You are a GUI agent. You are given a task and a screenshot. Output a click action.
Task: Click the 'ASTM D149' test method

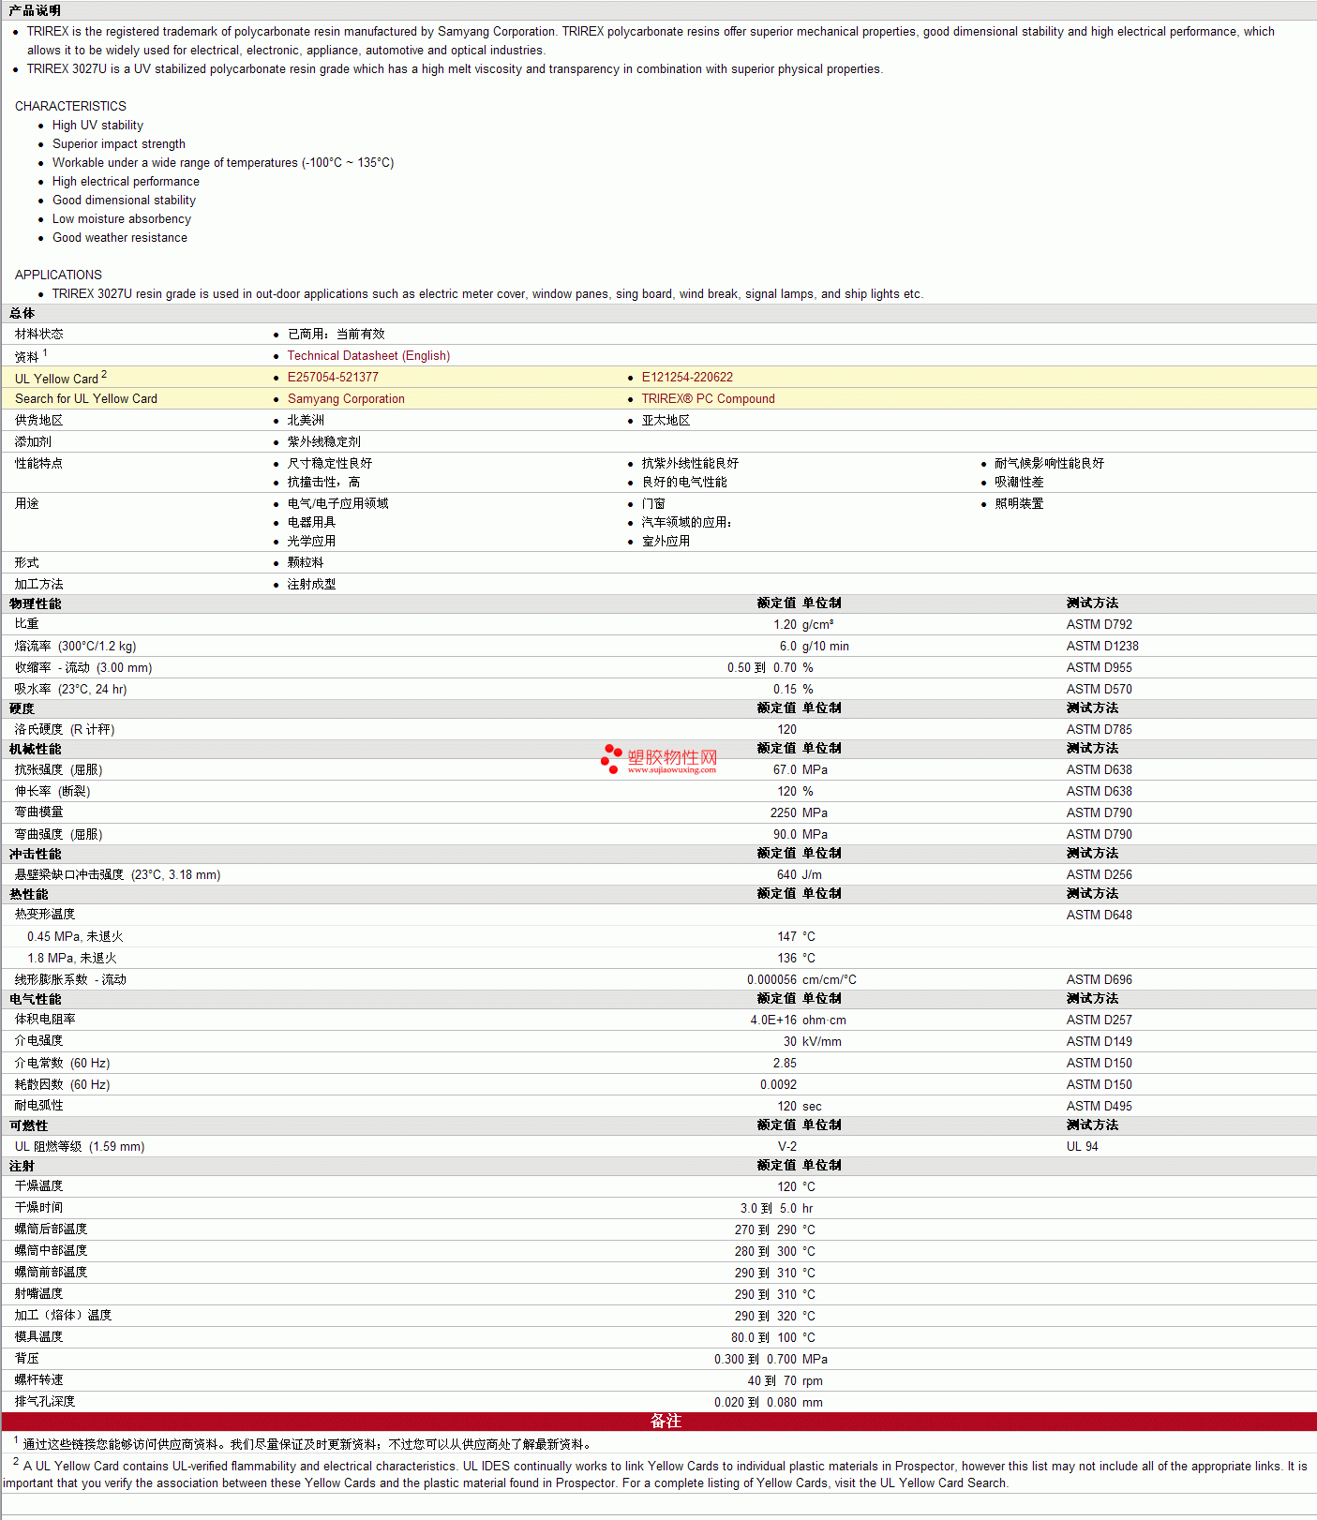click(x=1100, y=1042)
